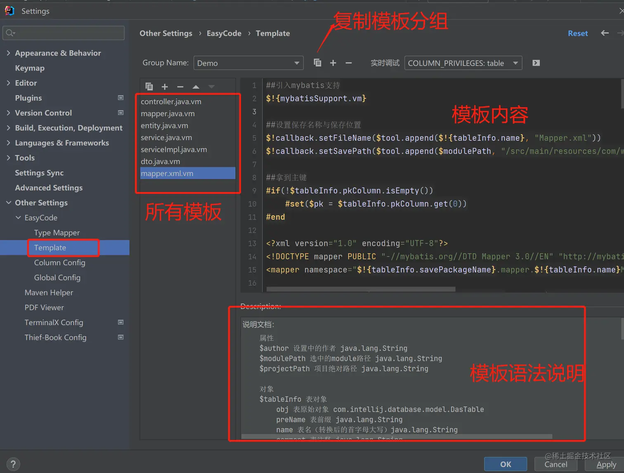This screenshot has width=624, height=473.
Task: Open TerminalX Config settings
Action: tap(54, 322)
